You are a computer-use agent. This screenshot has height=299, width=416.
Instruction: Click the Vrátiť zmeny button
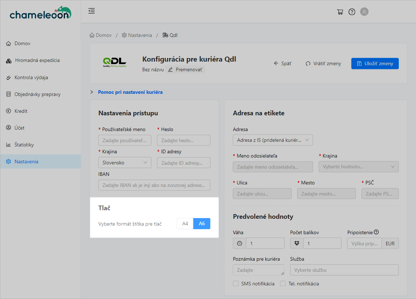[323, 63]
